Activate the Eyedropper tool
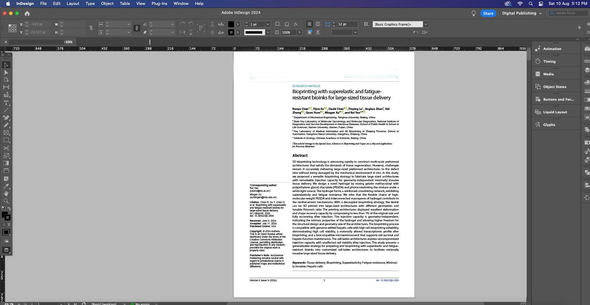This screenshot has width=590, height=305. coord(6,186)
